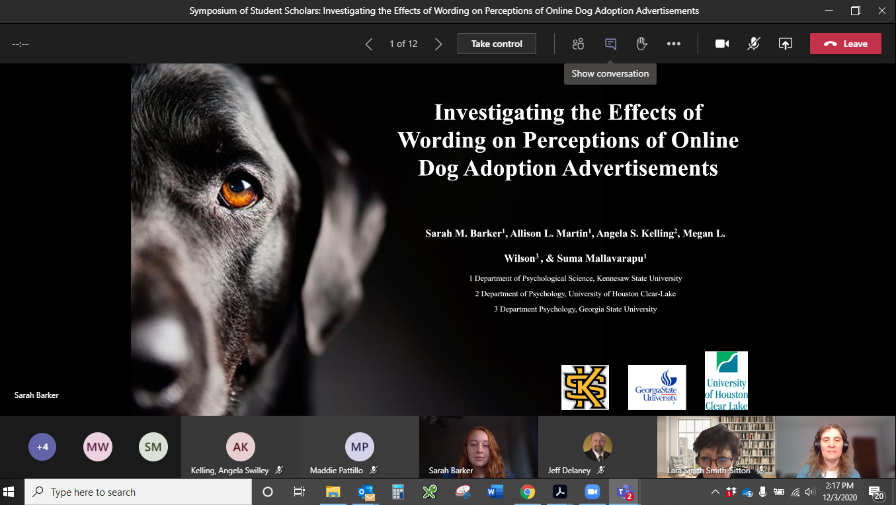Open Zoom from the taskbar
The image size is (896, 505).
(x=591, y=492)
